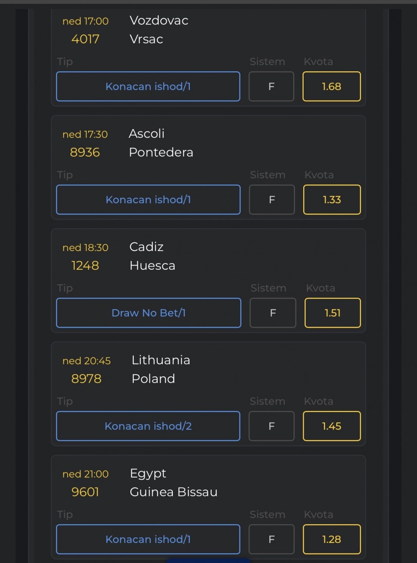The width and height of the screenshot is (417, 563).
Task: Toggle the F system box for Vozdovac match
Action: point(271,87)
